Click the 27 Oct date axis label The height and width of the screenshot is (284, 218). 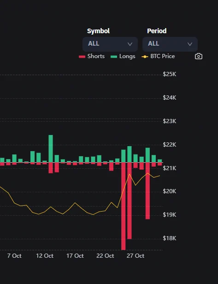click(136, 256)
